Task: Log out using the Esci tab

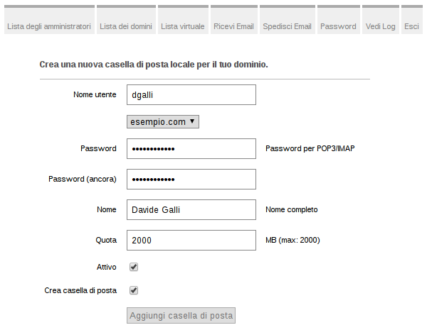Action: 411,26
